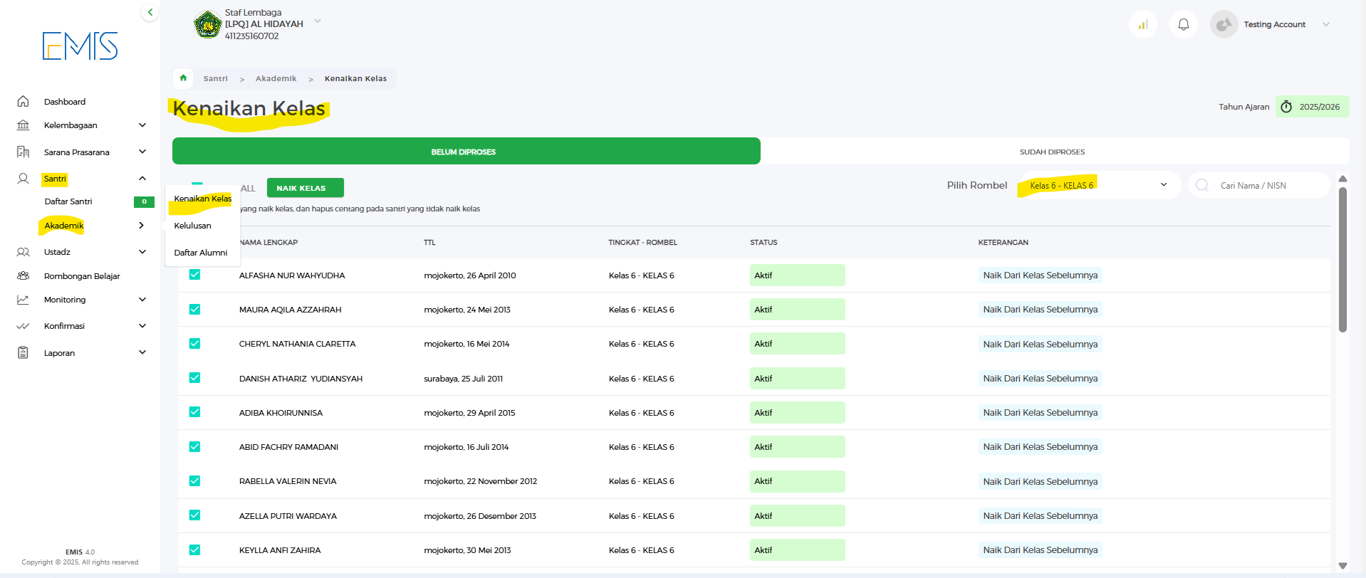The width and height of the screenshot is (1366, 578).
Task: Expand the Kelembagaan menu chevron
Action: pos(142,125)
